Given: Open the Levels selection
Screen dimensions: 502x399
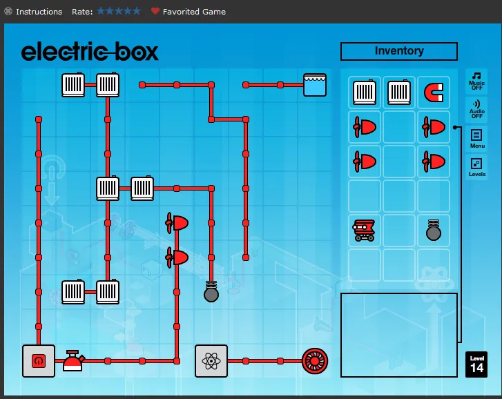Looking at the screenshot, I should coord(476,166).
